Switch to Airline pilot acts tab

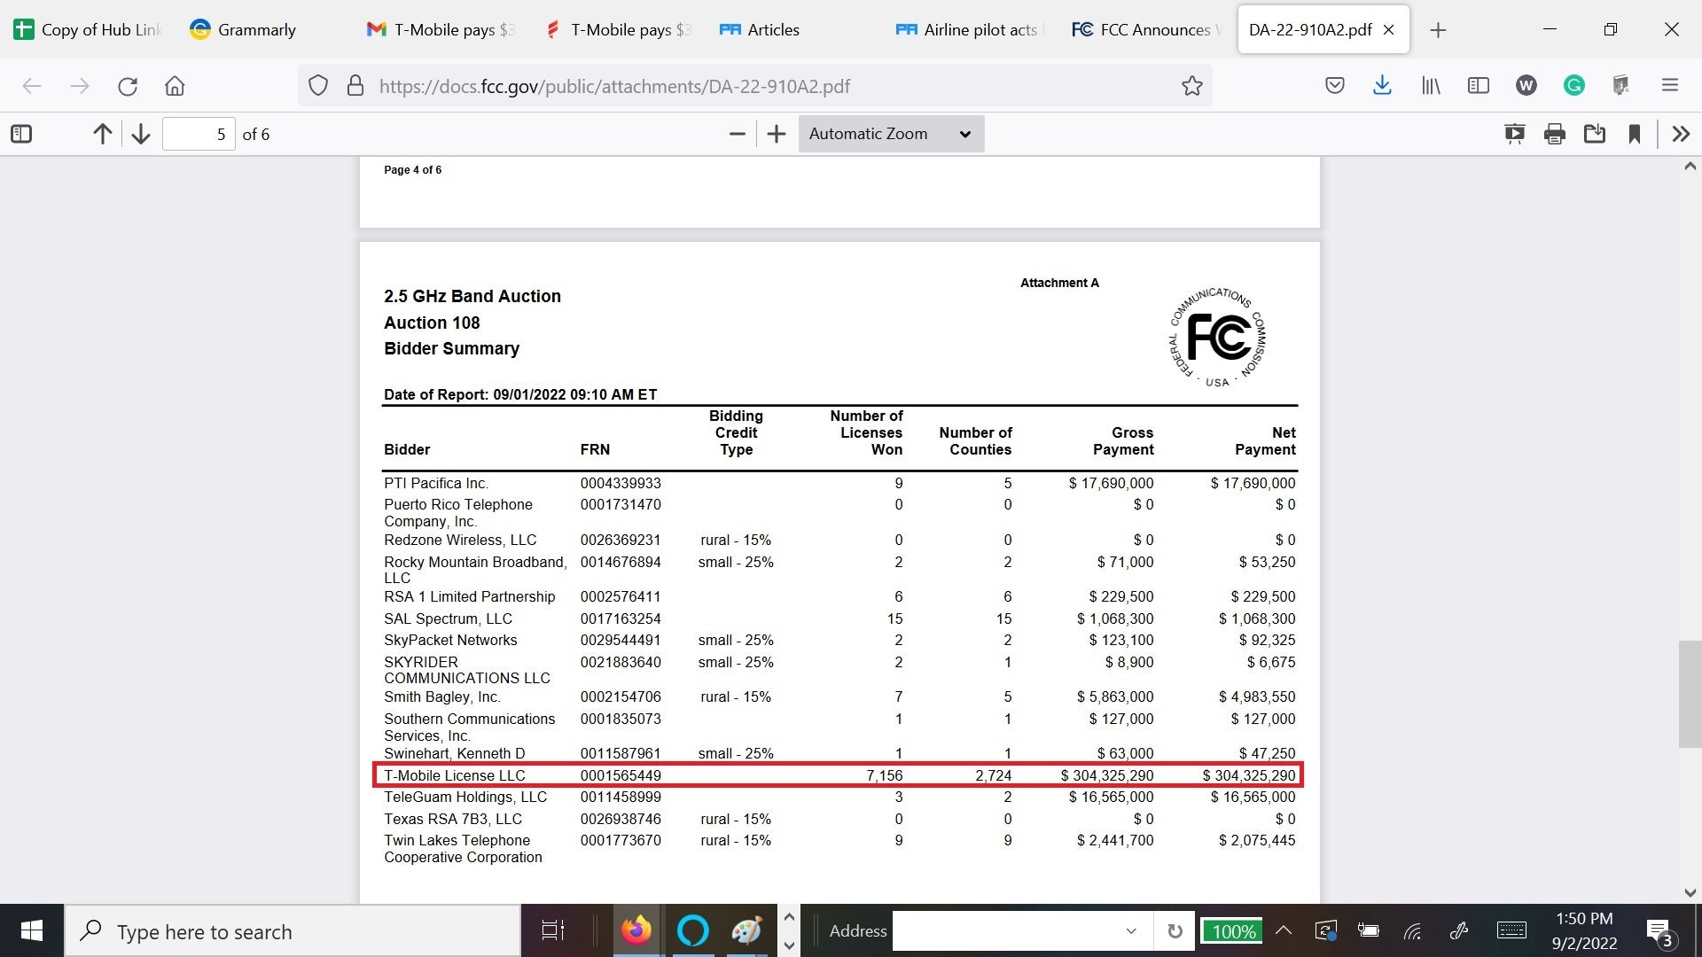pos(971,29)
